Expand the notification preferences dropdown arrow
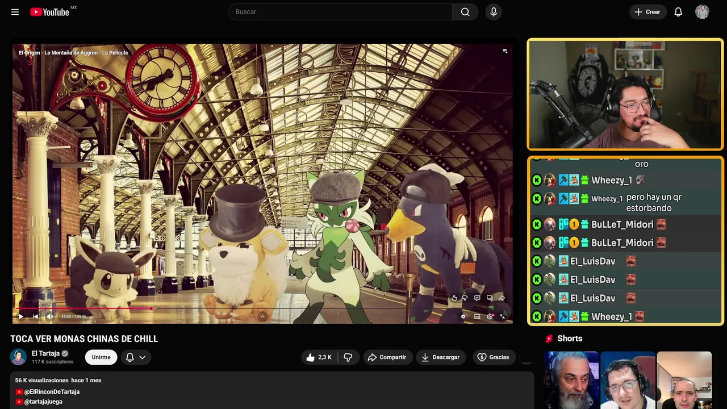The width and height of the screenshot is (727, 409). coord(143,357)
